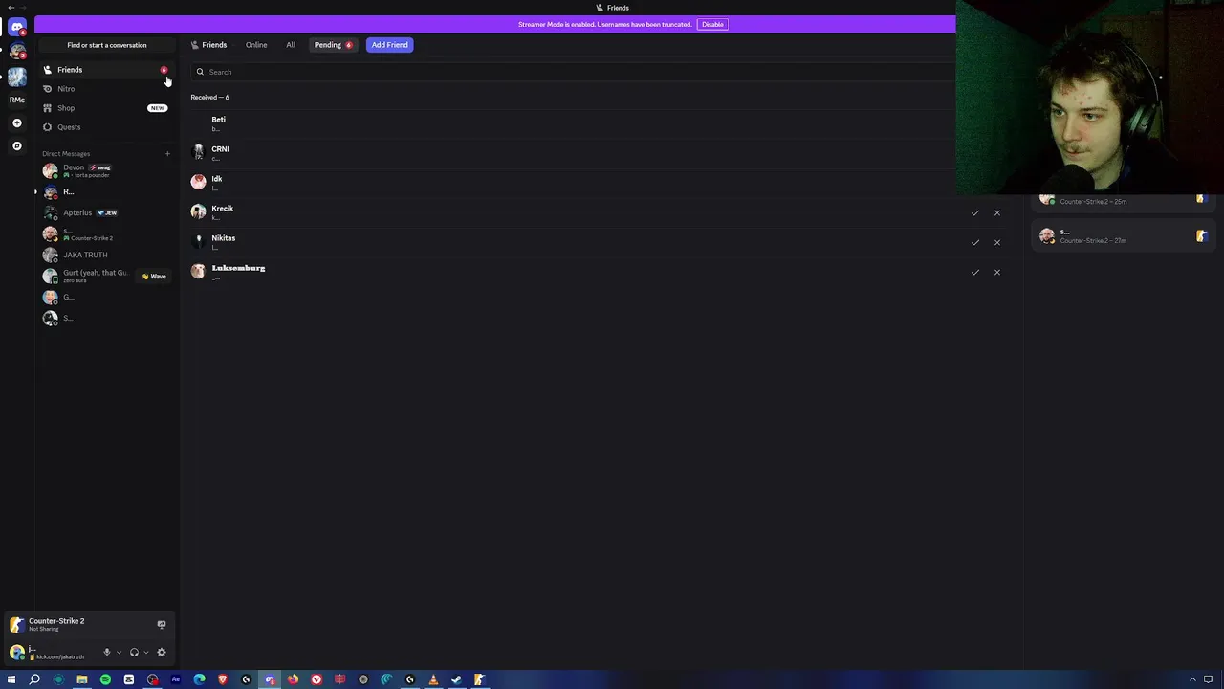
Task: Open DM with JAKA TRUTH
Action: coord(106,256)
